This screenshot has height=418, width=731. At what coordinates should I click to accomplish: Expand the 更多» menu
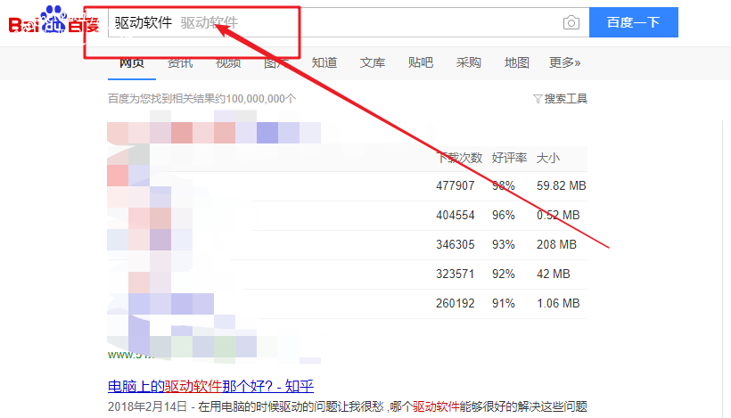point(564,62)
